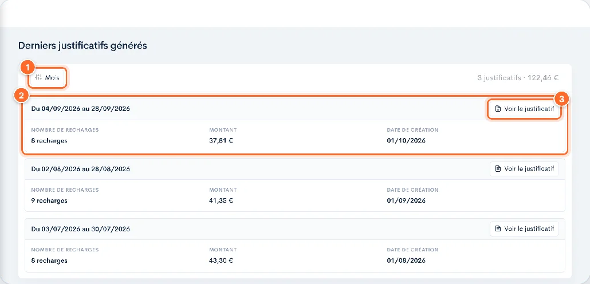The height and width of the screenshot is (284, 590).
Task: Select the period Du 03/07/2026 au 30/07/2026
Action: tap(81, 228)
